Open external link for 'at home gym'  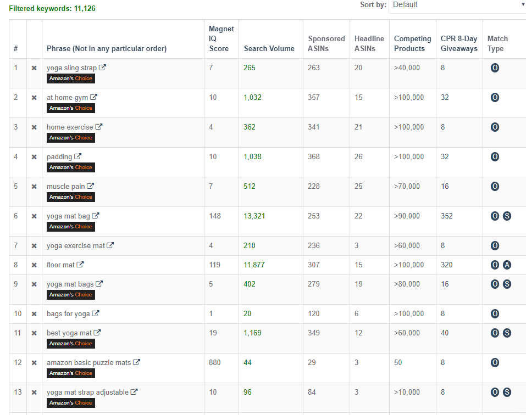[x=93, y=97]
